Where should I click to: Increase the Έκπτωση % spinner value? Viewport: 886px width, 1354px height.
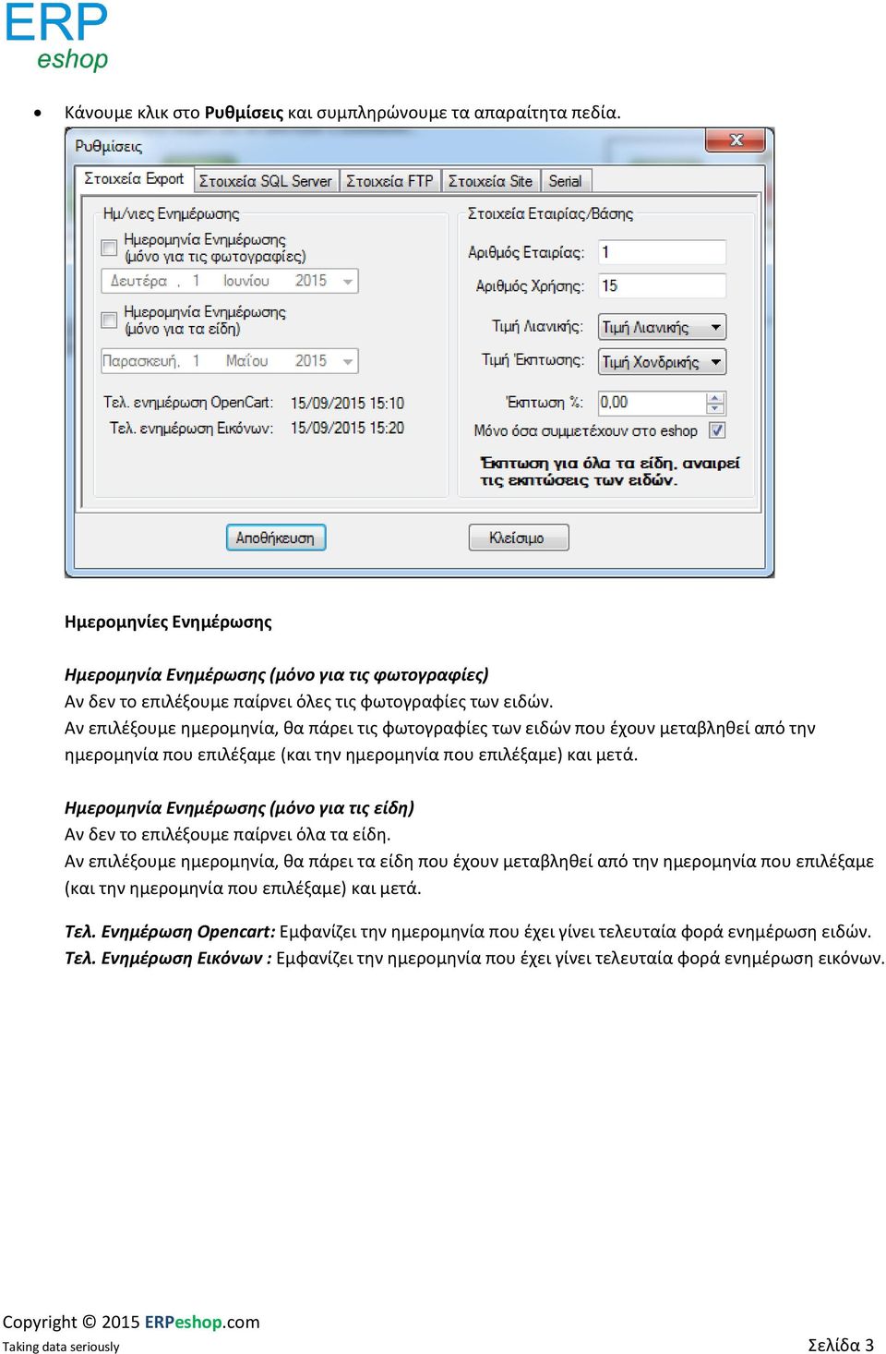[715, 398]
